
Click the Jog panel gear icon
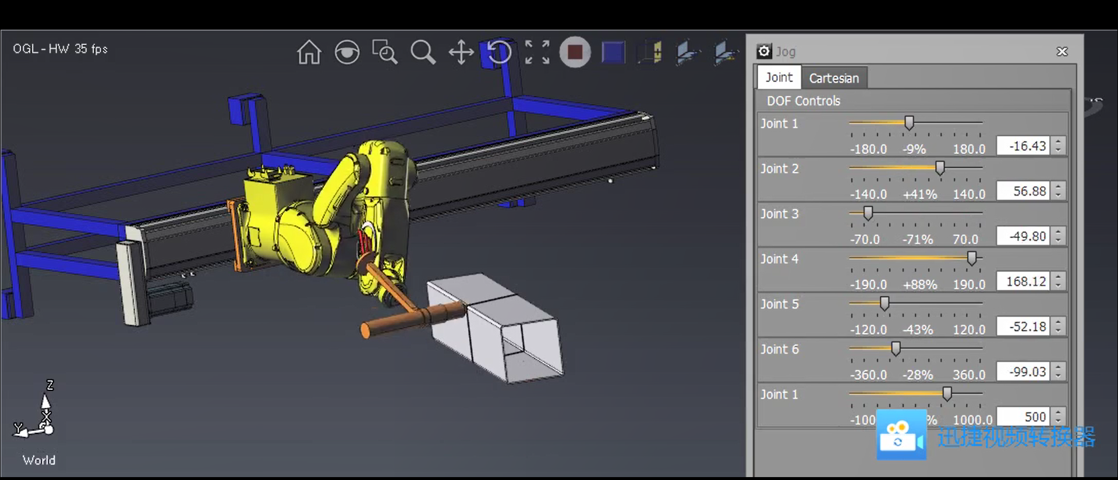(x=764, y=51)
